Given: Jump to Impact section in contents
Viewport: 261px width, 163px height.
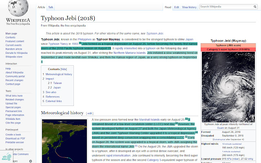Looking at the screenshot, I should 50,79.
